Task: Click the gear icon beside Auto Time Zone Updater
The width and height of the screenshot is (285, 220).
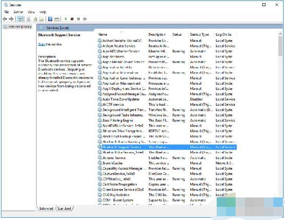Action: click(100, 99)
